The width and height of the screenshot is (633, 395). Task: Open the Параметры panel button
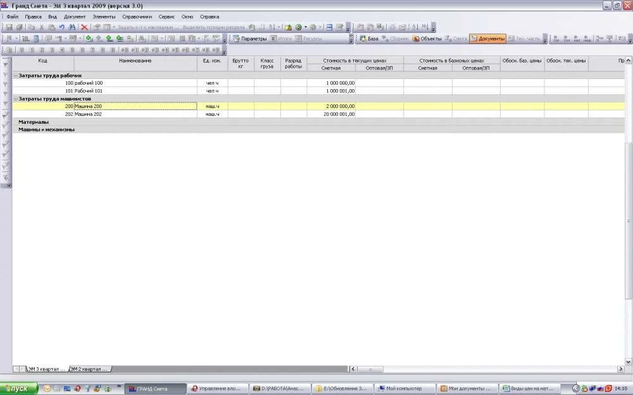pos(249,39)
